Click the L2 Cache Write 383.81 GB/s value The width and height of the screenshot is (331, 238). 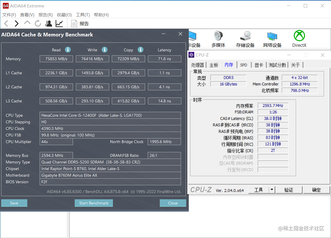point(93,87)
